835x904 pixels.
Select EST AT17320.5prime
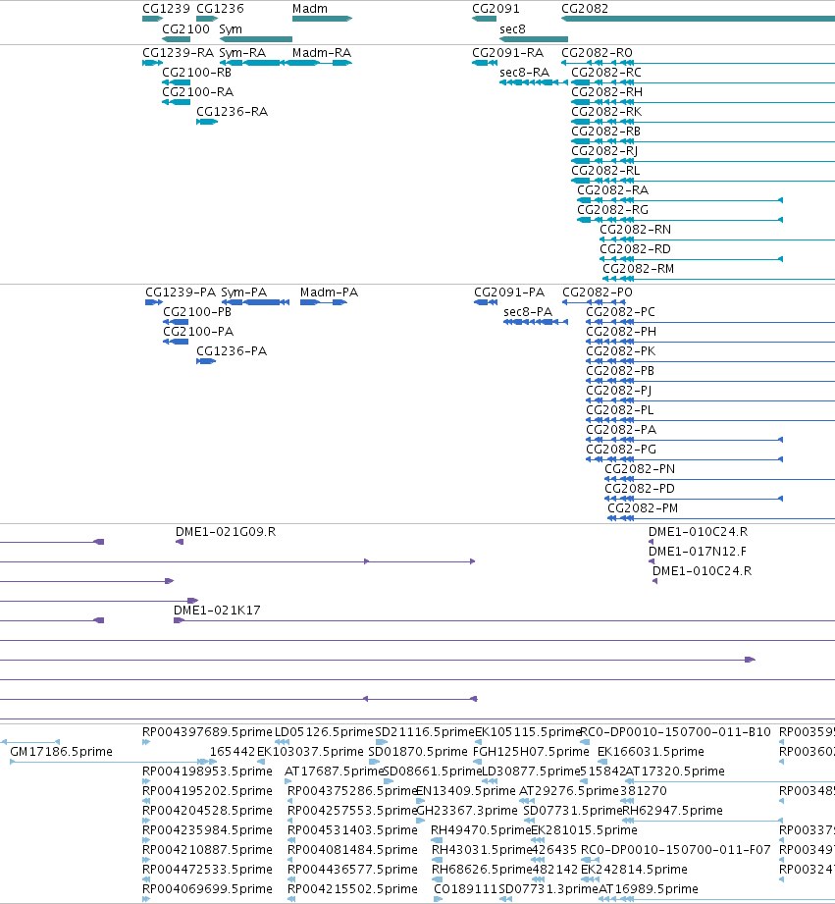click(675, 771)
